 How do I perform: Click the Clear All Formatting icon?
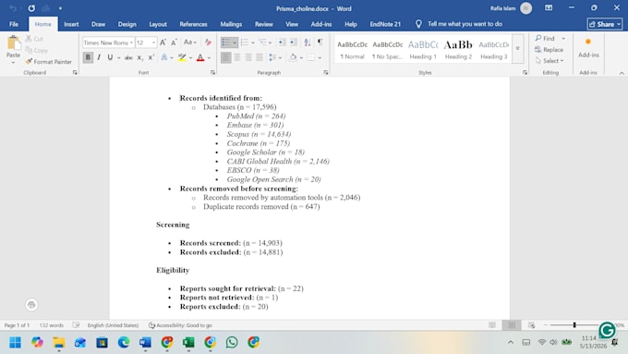coord(208,43)
